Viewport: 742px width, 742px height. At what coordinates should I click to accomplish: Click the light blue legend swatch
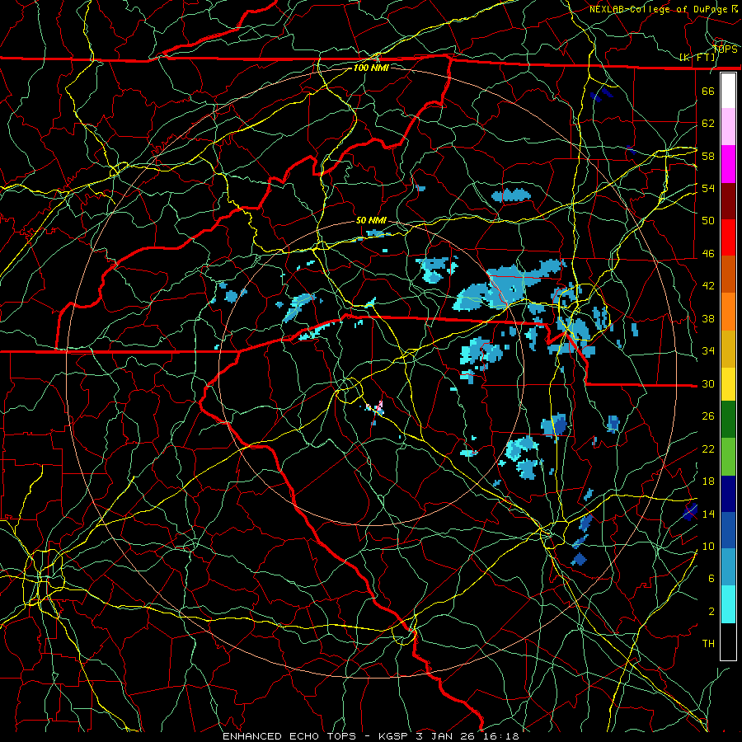point(728,567)
